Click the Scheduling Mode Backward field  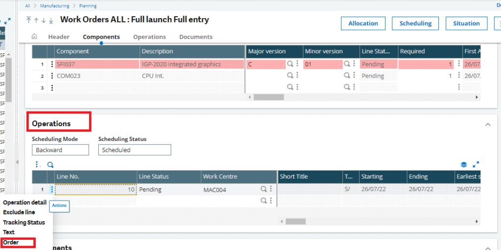(x=60, y=150)
